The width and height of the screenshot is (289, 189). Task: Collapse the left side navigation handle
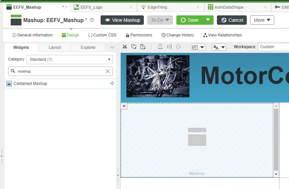(x=2, y=156)
